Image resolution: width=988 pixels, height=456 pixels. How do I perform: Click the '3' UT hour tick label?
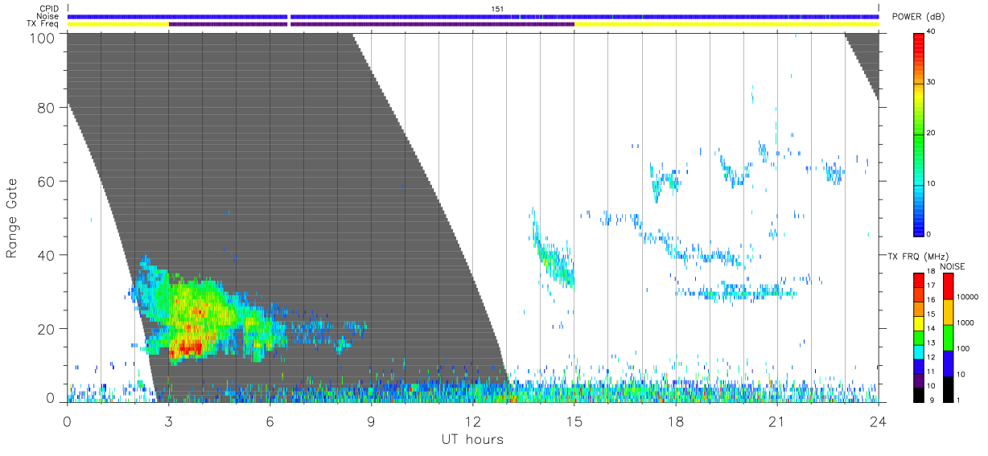(x=168, y=421)
